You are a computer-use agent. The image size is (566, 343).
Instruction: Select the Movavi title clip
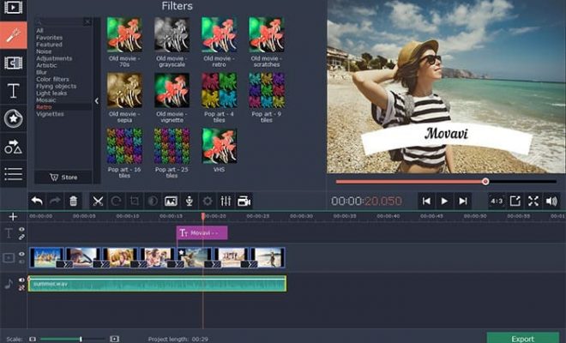coord(202,233)
